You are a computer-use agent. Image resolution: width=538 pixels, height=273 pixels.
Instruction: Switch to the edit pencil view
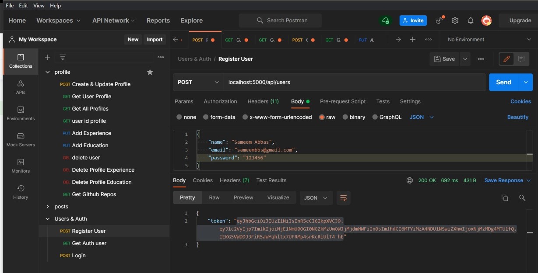tap(506, 59)
